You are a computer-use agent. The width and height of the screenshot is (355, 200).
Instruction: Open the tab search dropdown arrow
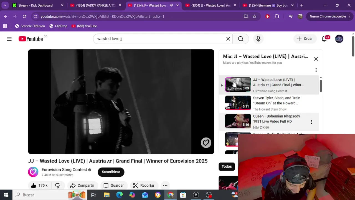click(x=5, y=5)
